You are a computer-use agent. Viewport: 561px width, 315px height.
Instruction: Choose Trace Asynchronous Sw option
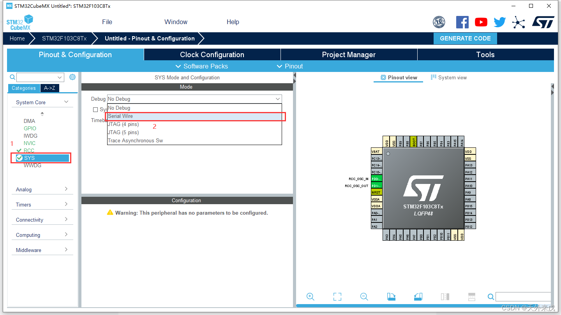click(x=194, y=140)
